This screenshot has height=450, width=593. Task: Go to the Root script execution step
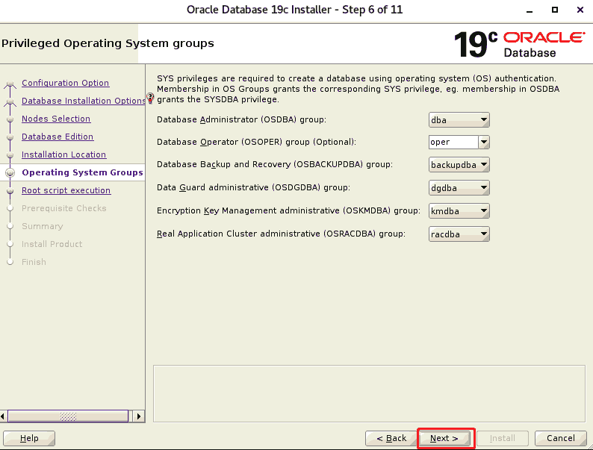66,190
